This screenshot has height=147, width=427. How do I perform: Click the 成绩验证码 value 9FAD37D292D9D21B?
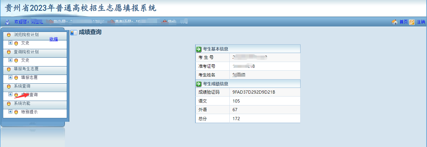(254, 92)
